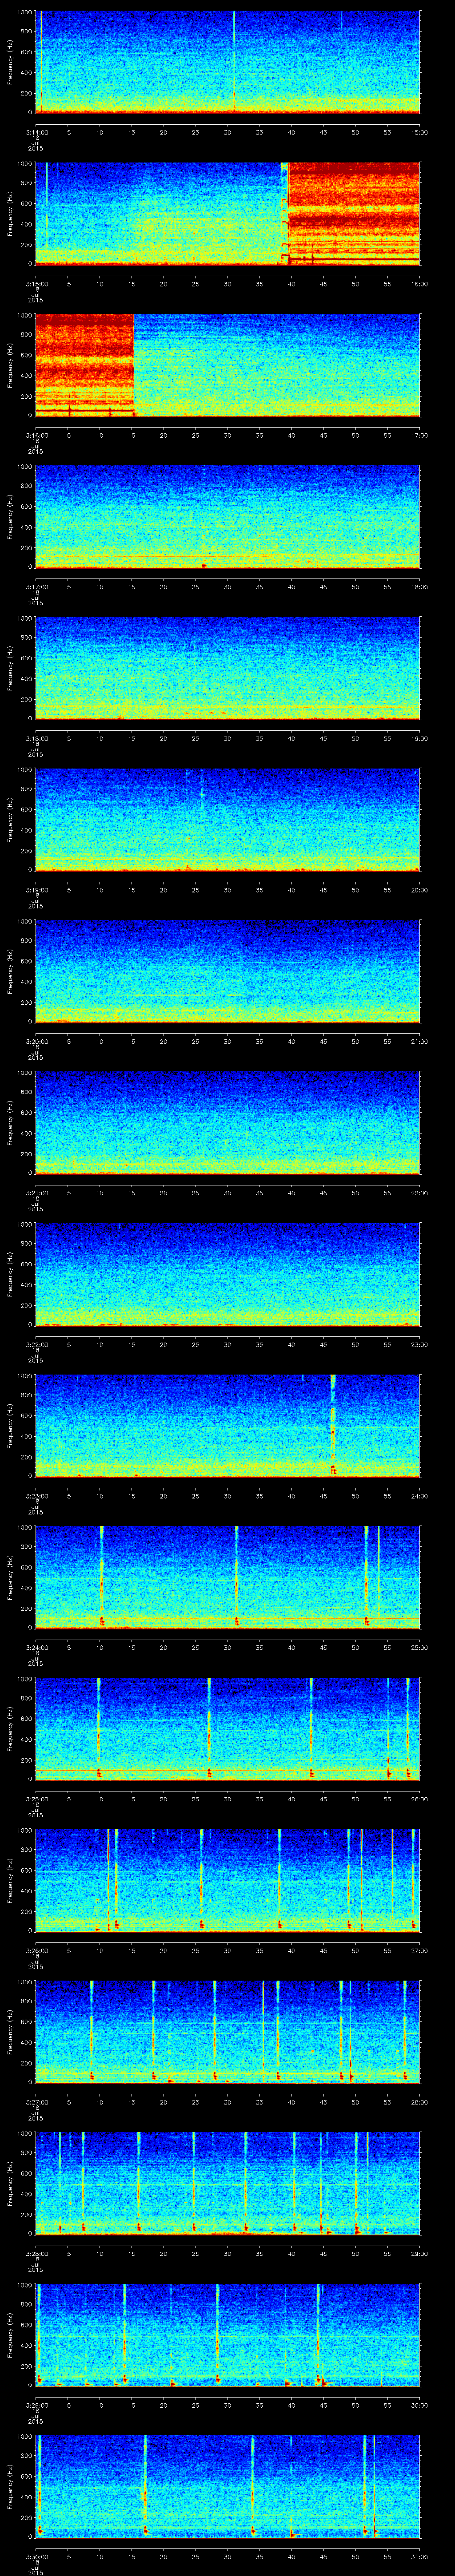This screenshot has width=455, height=2576.
Task: Inspect the spectrogram panel starting at 3:28:00
Action: (227, 2183)
